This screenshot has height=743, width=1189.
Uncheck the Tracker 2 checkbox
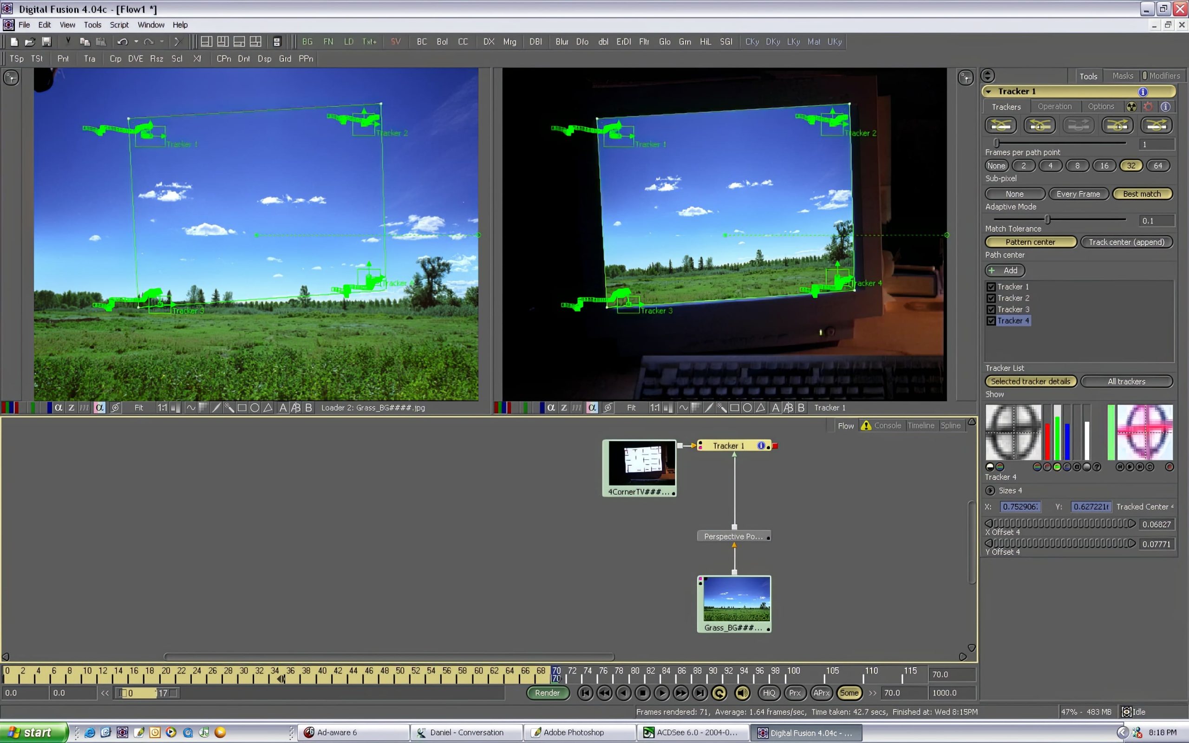[991, 298]
